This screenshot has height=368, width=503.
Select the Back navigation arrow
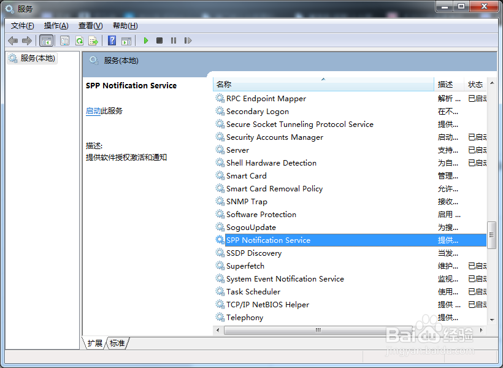[x=12, y=40]
